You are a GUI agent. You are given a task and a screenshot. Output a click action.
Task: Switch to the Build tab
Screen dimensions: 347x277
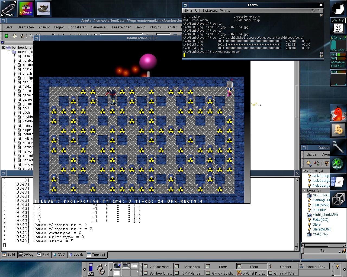coord(9,255)
